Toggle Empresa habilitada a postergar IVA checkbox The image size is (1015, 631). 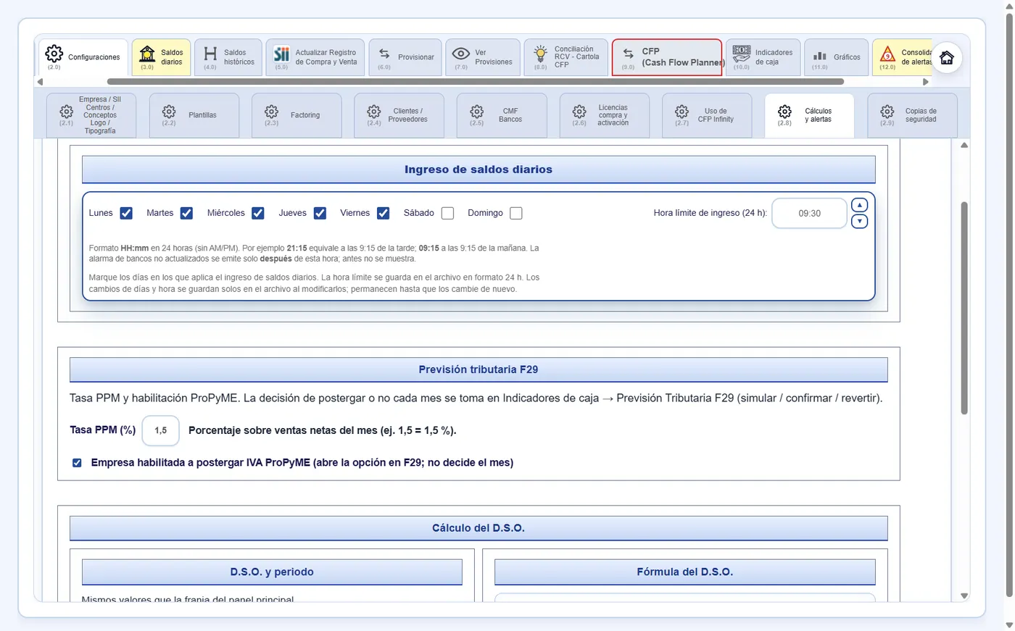77,463
